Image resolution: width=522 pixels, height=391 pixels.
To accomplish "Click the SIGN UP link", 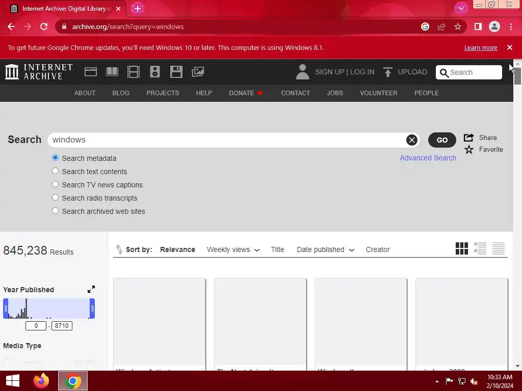I will pos(330,72).
